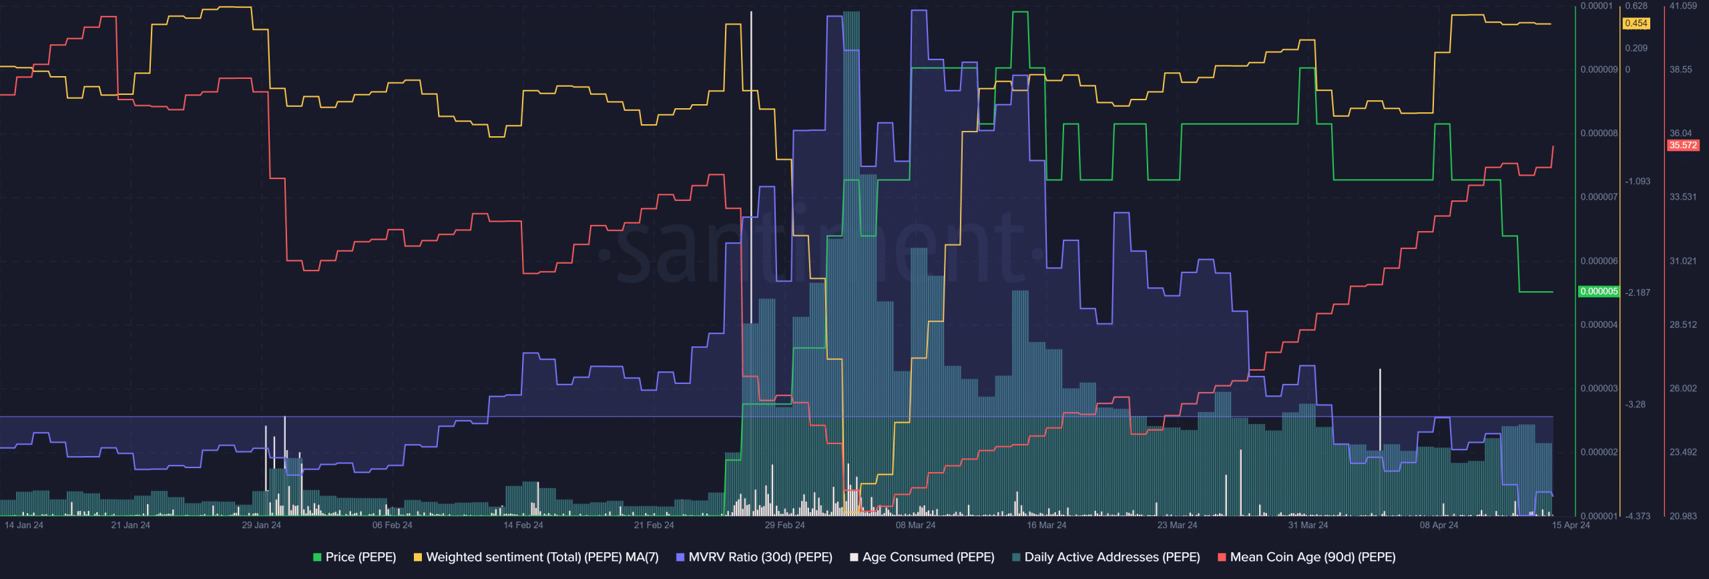
Task: Click the 28.512 coin age axis label
Action: [1683, 325]
